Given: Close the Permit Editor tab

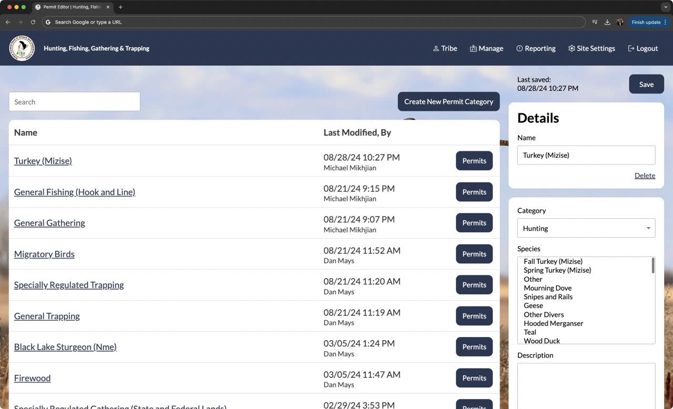Looking at the screenshot, I should pos(108,7).
